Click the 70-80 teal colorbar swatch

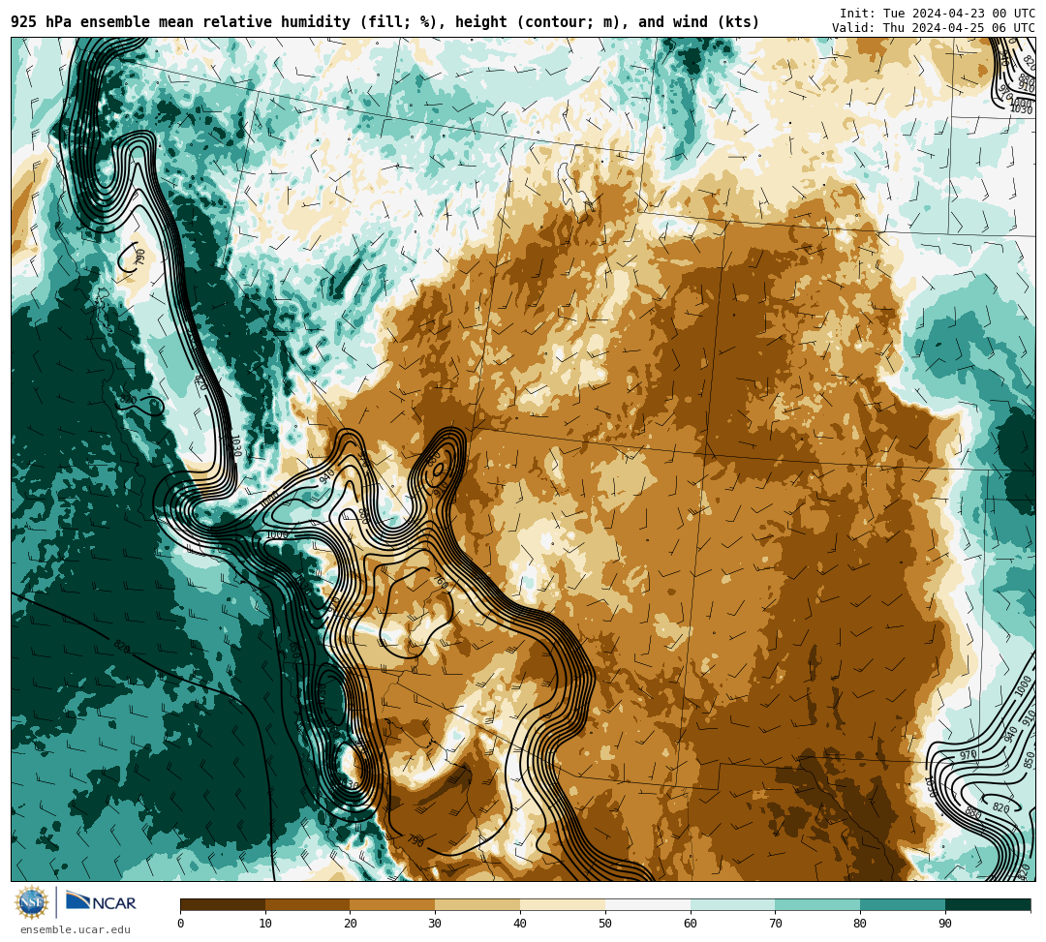[x=817, y=904]
